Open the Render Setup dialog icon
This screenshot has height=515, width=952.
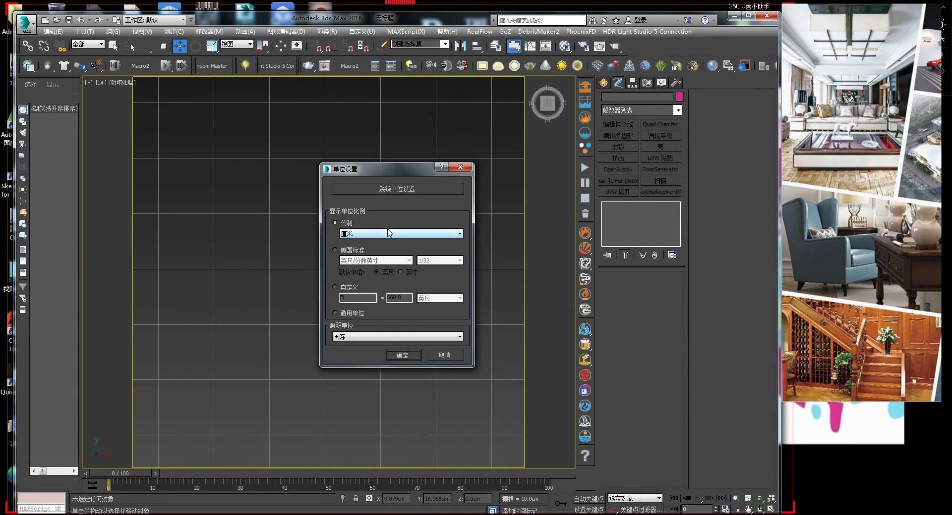[584, 46]
